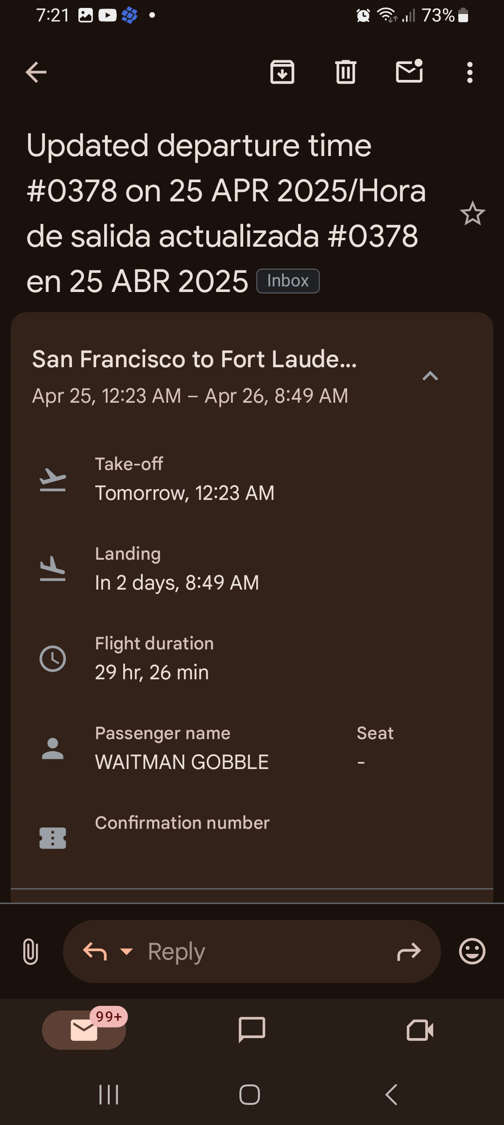Screen dimensions: 504x1125
Task: Switch to the Mail tab
Action: (84, 1030)
